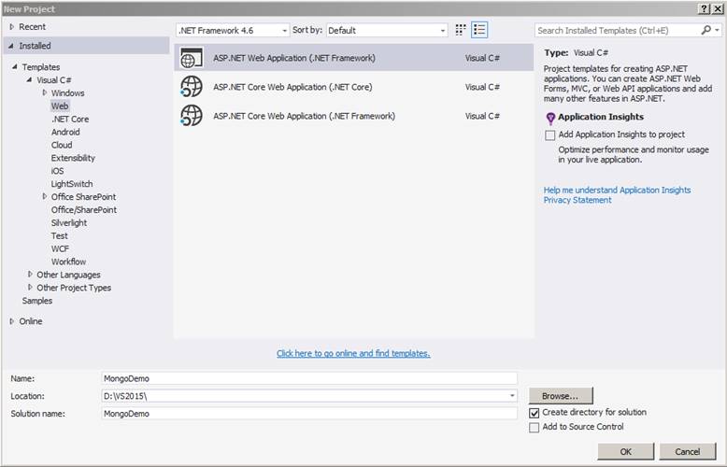Viewport: 727px width, 467px height.
Task: Collapse the Installed section
Action: point(11,46)
